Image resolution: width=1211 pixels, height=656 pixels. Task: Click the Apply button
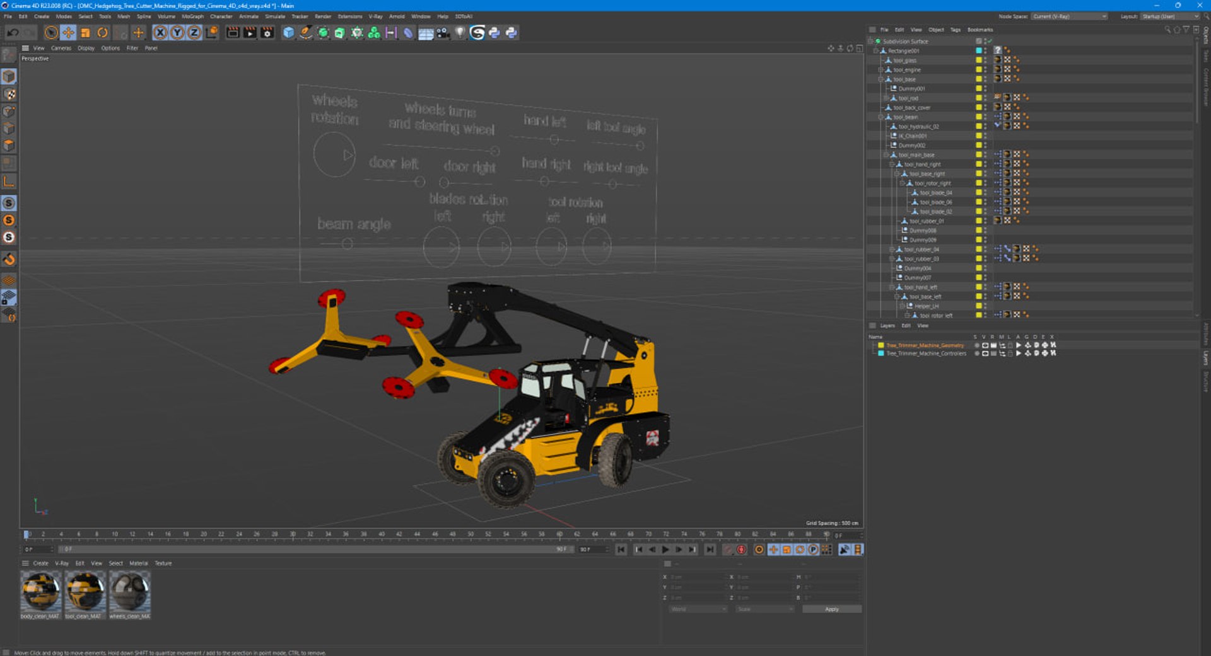pyautogui.click(x=832, y=609)
